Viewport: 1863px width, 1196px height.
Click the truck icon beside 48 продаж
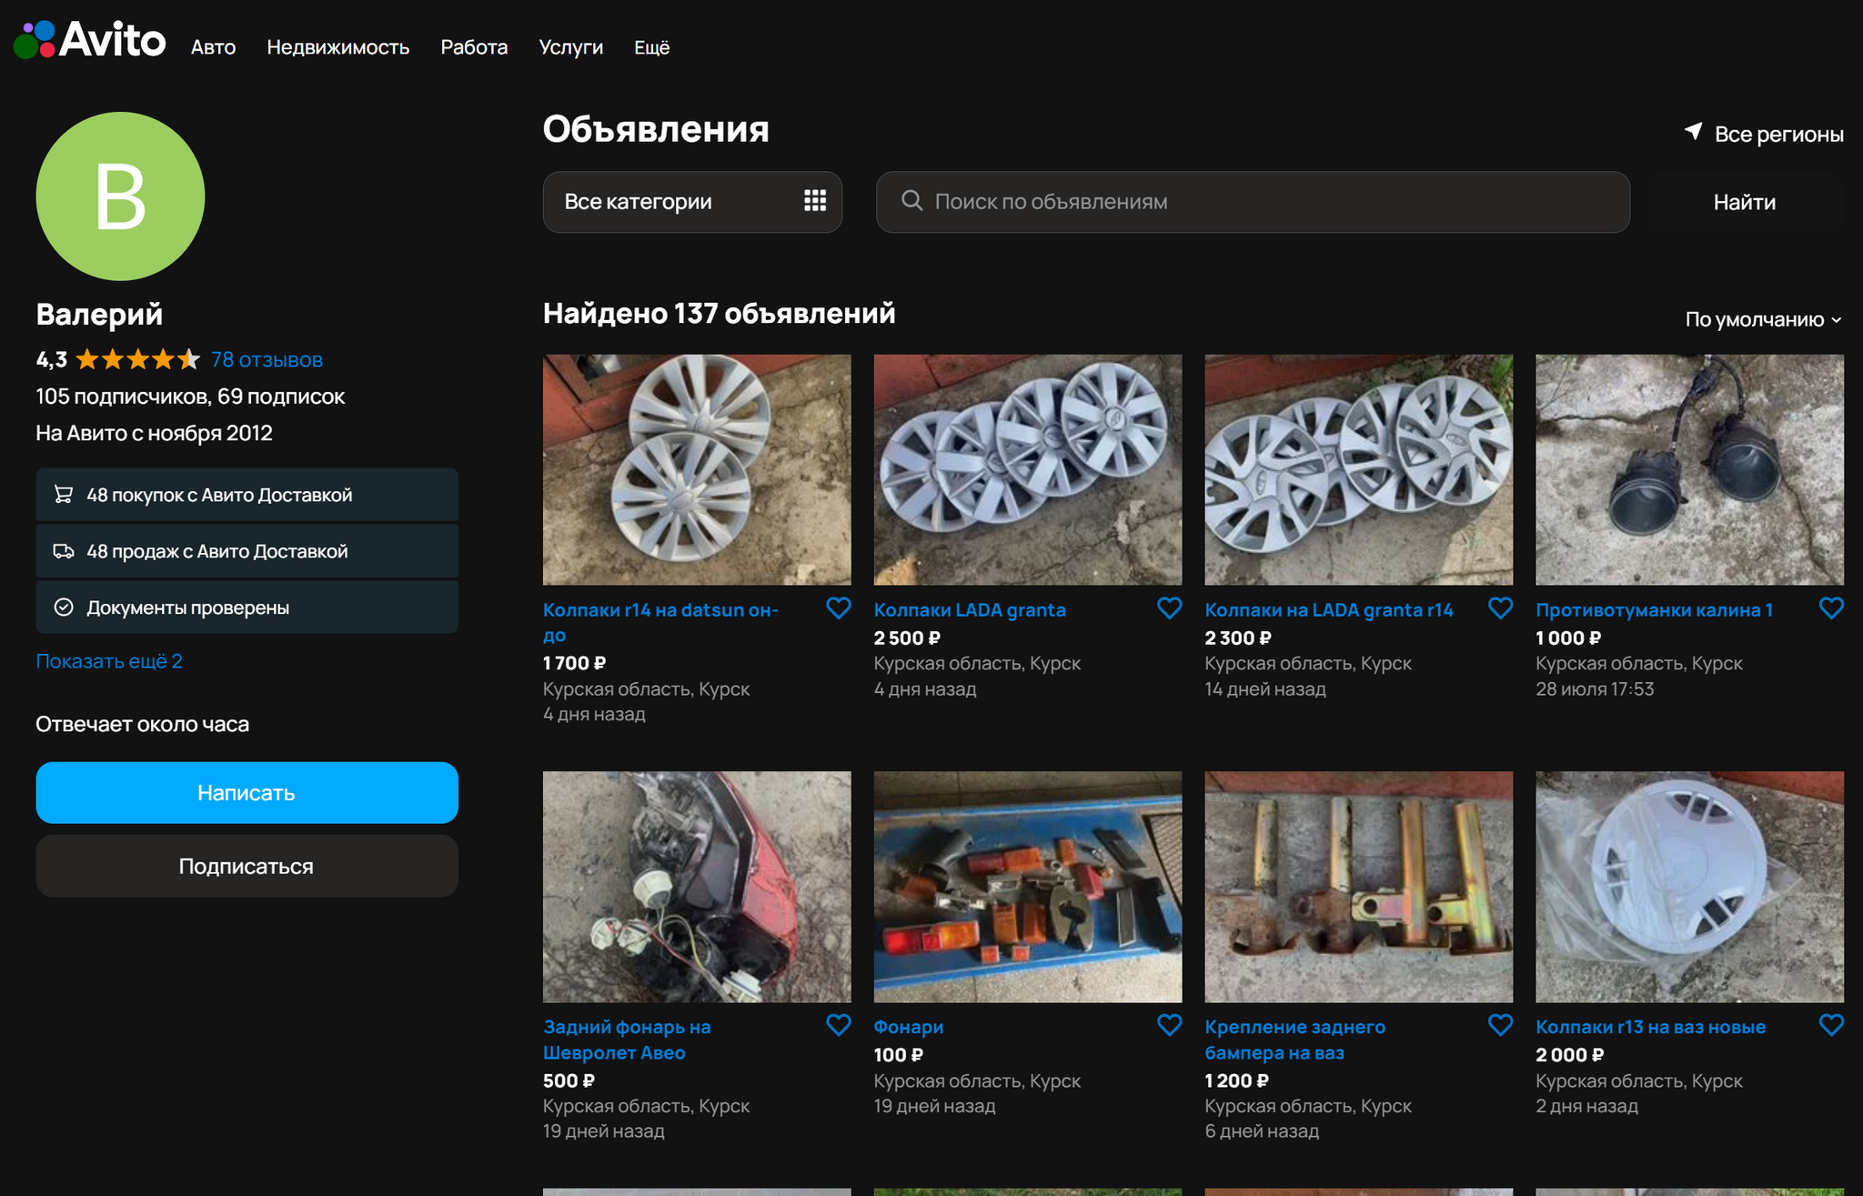(64, 551)
